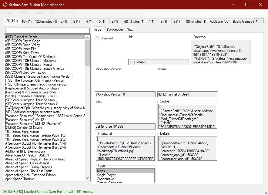
Task: Click the Uuid field c9f4bffc:8e791296
Action: (x=125, y=126)
